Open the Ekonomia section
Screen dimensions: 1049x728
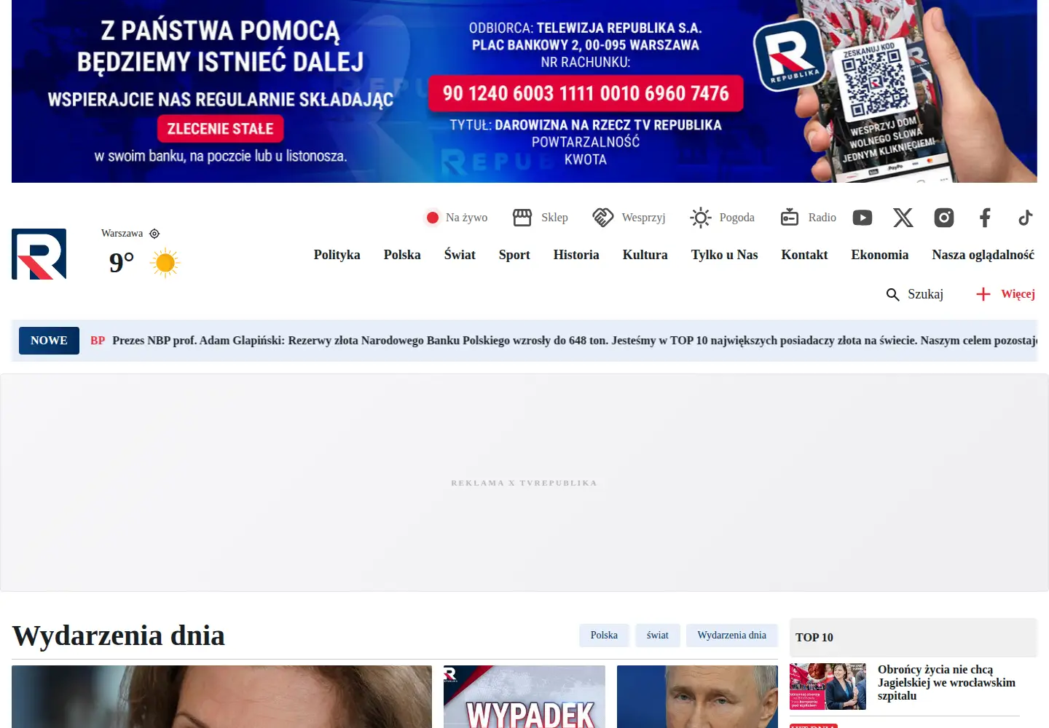[x=880, y=255]
